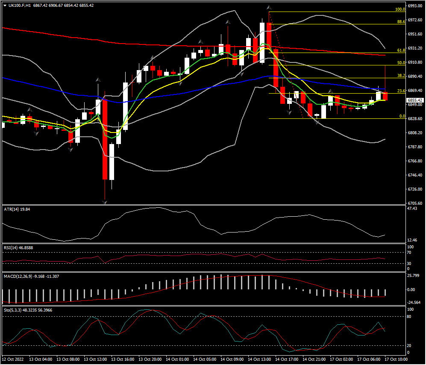This screenshot has width=426, height=365.
Task: Click the 23.6 Fibonacci level label
Action: pyautogui.click(x=400, y=91)
